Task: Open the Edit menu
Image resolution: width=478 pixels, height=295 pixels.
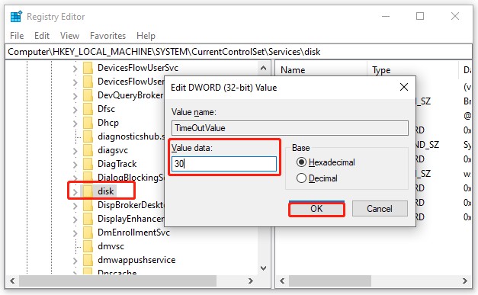Action: click(x=42, y=36)
